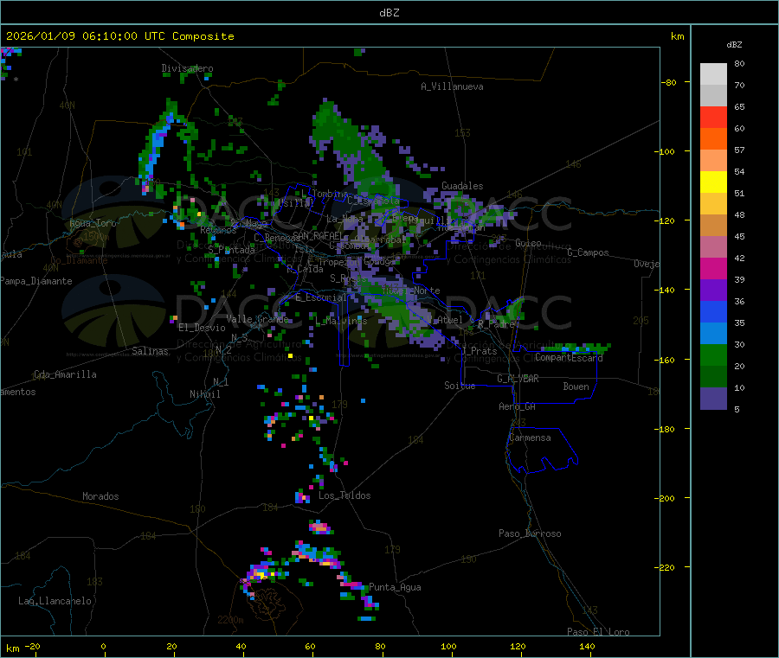This screenshot has width=779, height=658.
Task: Click the A_Villanueva map label
Action: [452, 86]
